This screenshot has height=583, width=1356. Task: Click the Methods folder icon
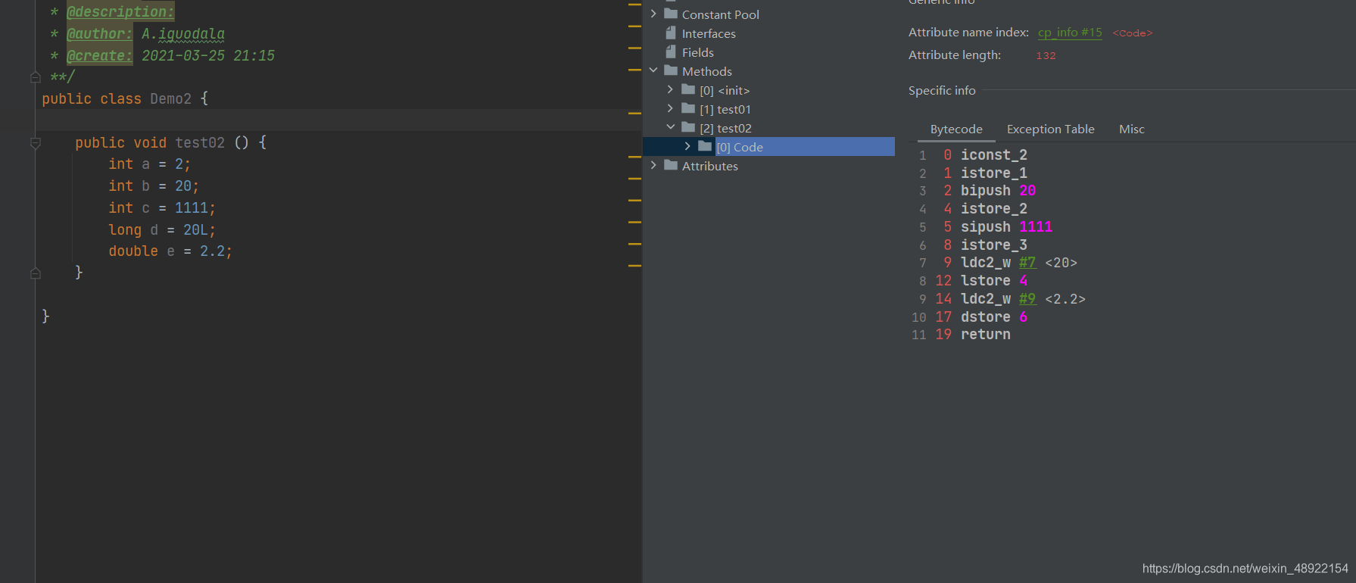click(671, 70)
